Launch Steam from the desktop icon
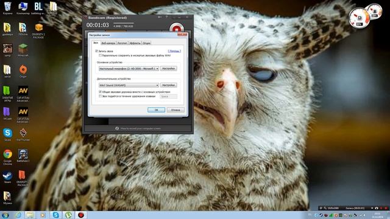Screen dimensions: 390x219 [7, 177]
